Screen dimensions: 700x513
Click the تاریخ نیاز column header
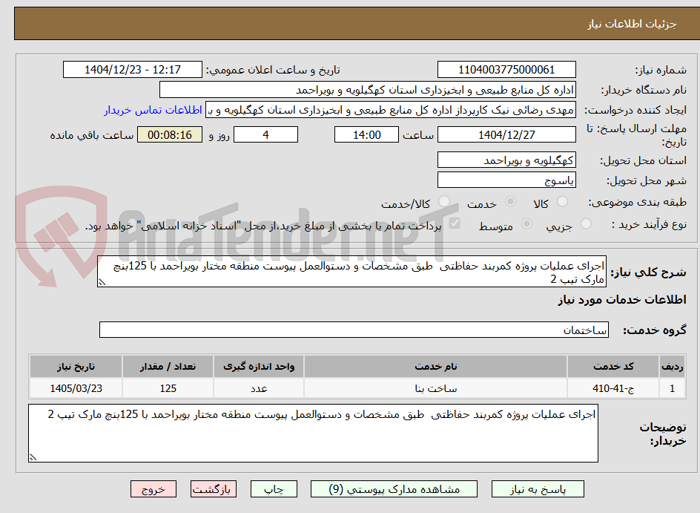coord(76,367)
